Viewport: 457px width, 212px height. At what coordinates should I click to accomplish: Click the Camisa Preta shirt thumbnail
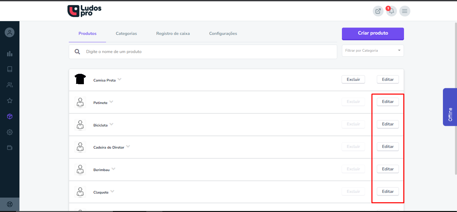point(80,79)
